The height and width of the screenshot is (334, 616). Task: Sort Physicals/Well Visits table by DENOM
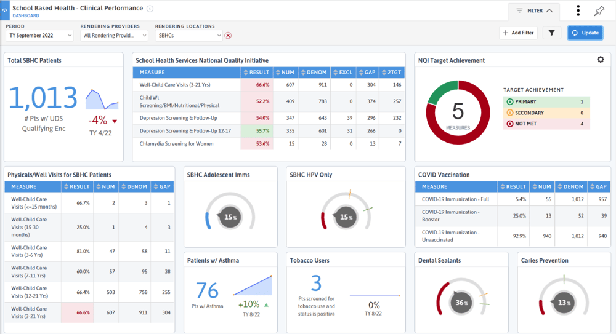[134, 187]
